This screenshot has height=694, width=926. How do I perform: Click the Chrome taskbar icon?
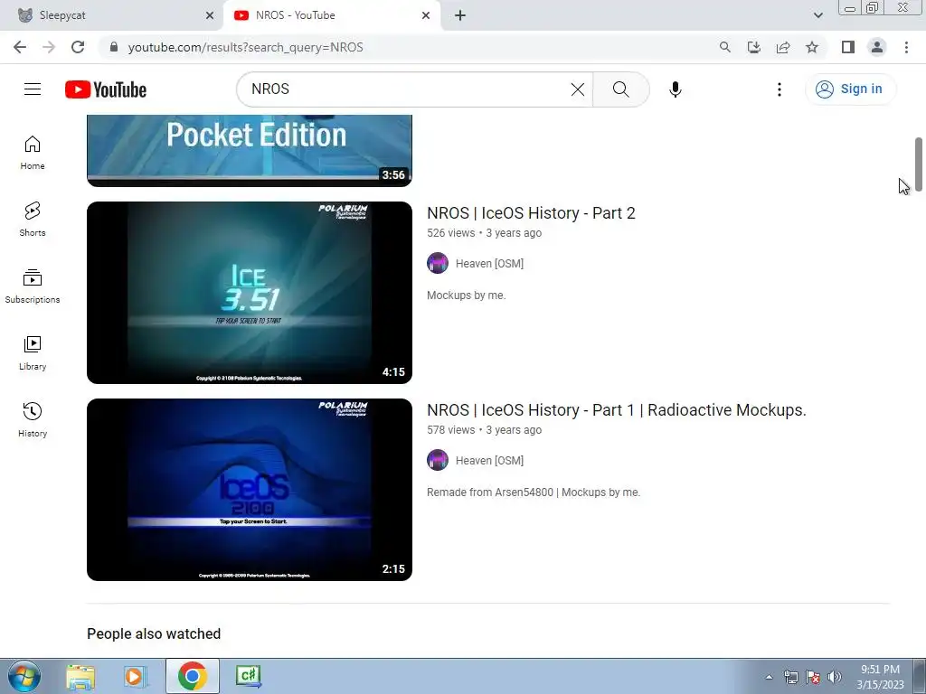[192, 676]
